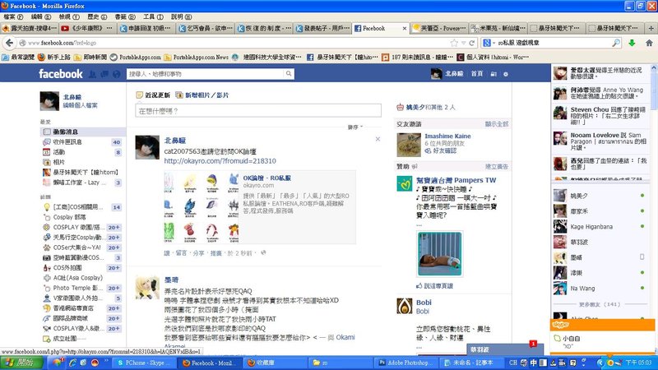The image size is (658, 370).
Task: Click the facebook logo
Action: coord(61,74)
